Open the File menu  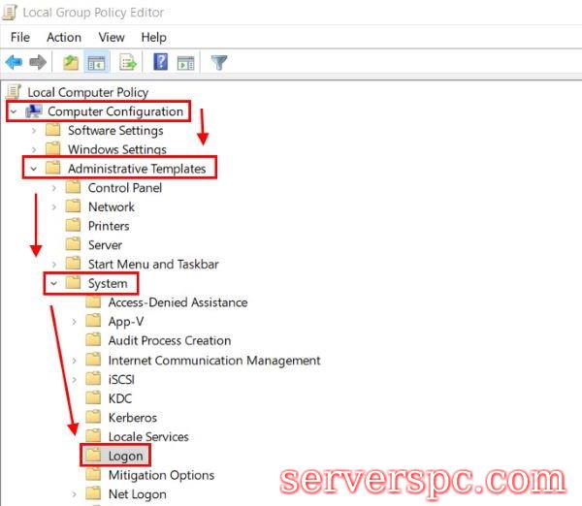click(x=20, y=37)
